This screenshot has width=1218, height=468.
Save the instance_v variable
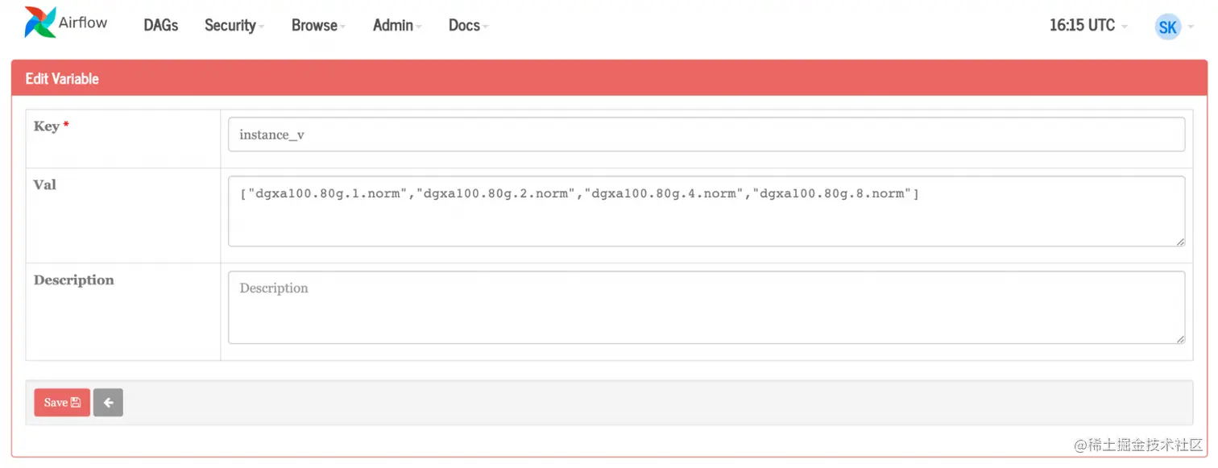[61, 402]
